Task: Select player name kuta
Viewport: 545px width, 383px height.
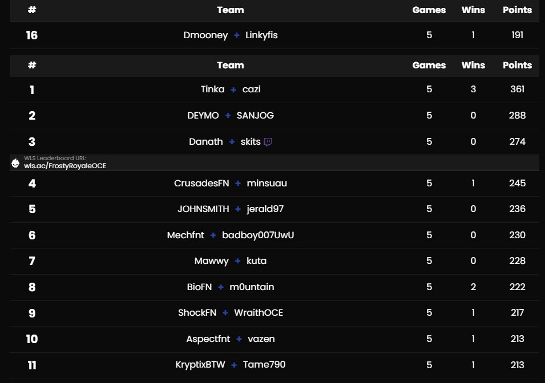Action: (x=256, y=261)
